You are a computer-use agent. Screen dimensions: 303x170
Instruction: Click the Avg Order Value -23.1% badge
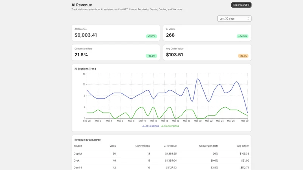[243, 56]
